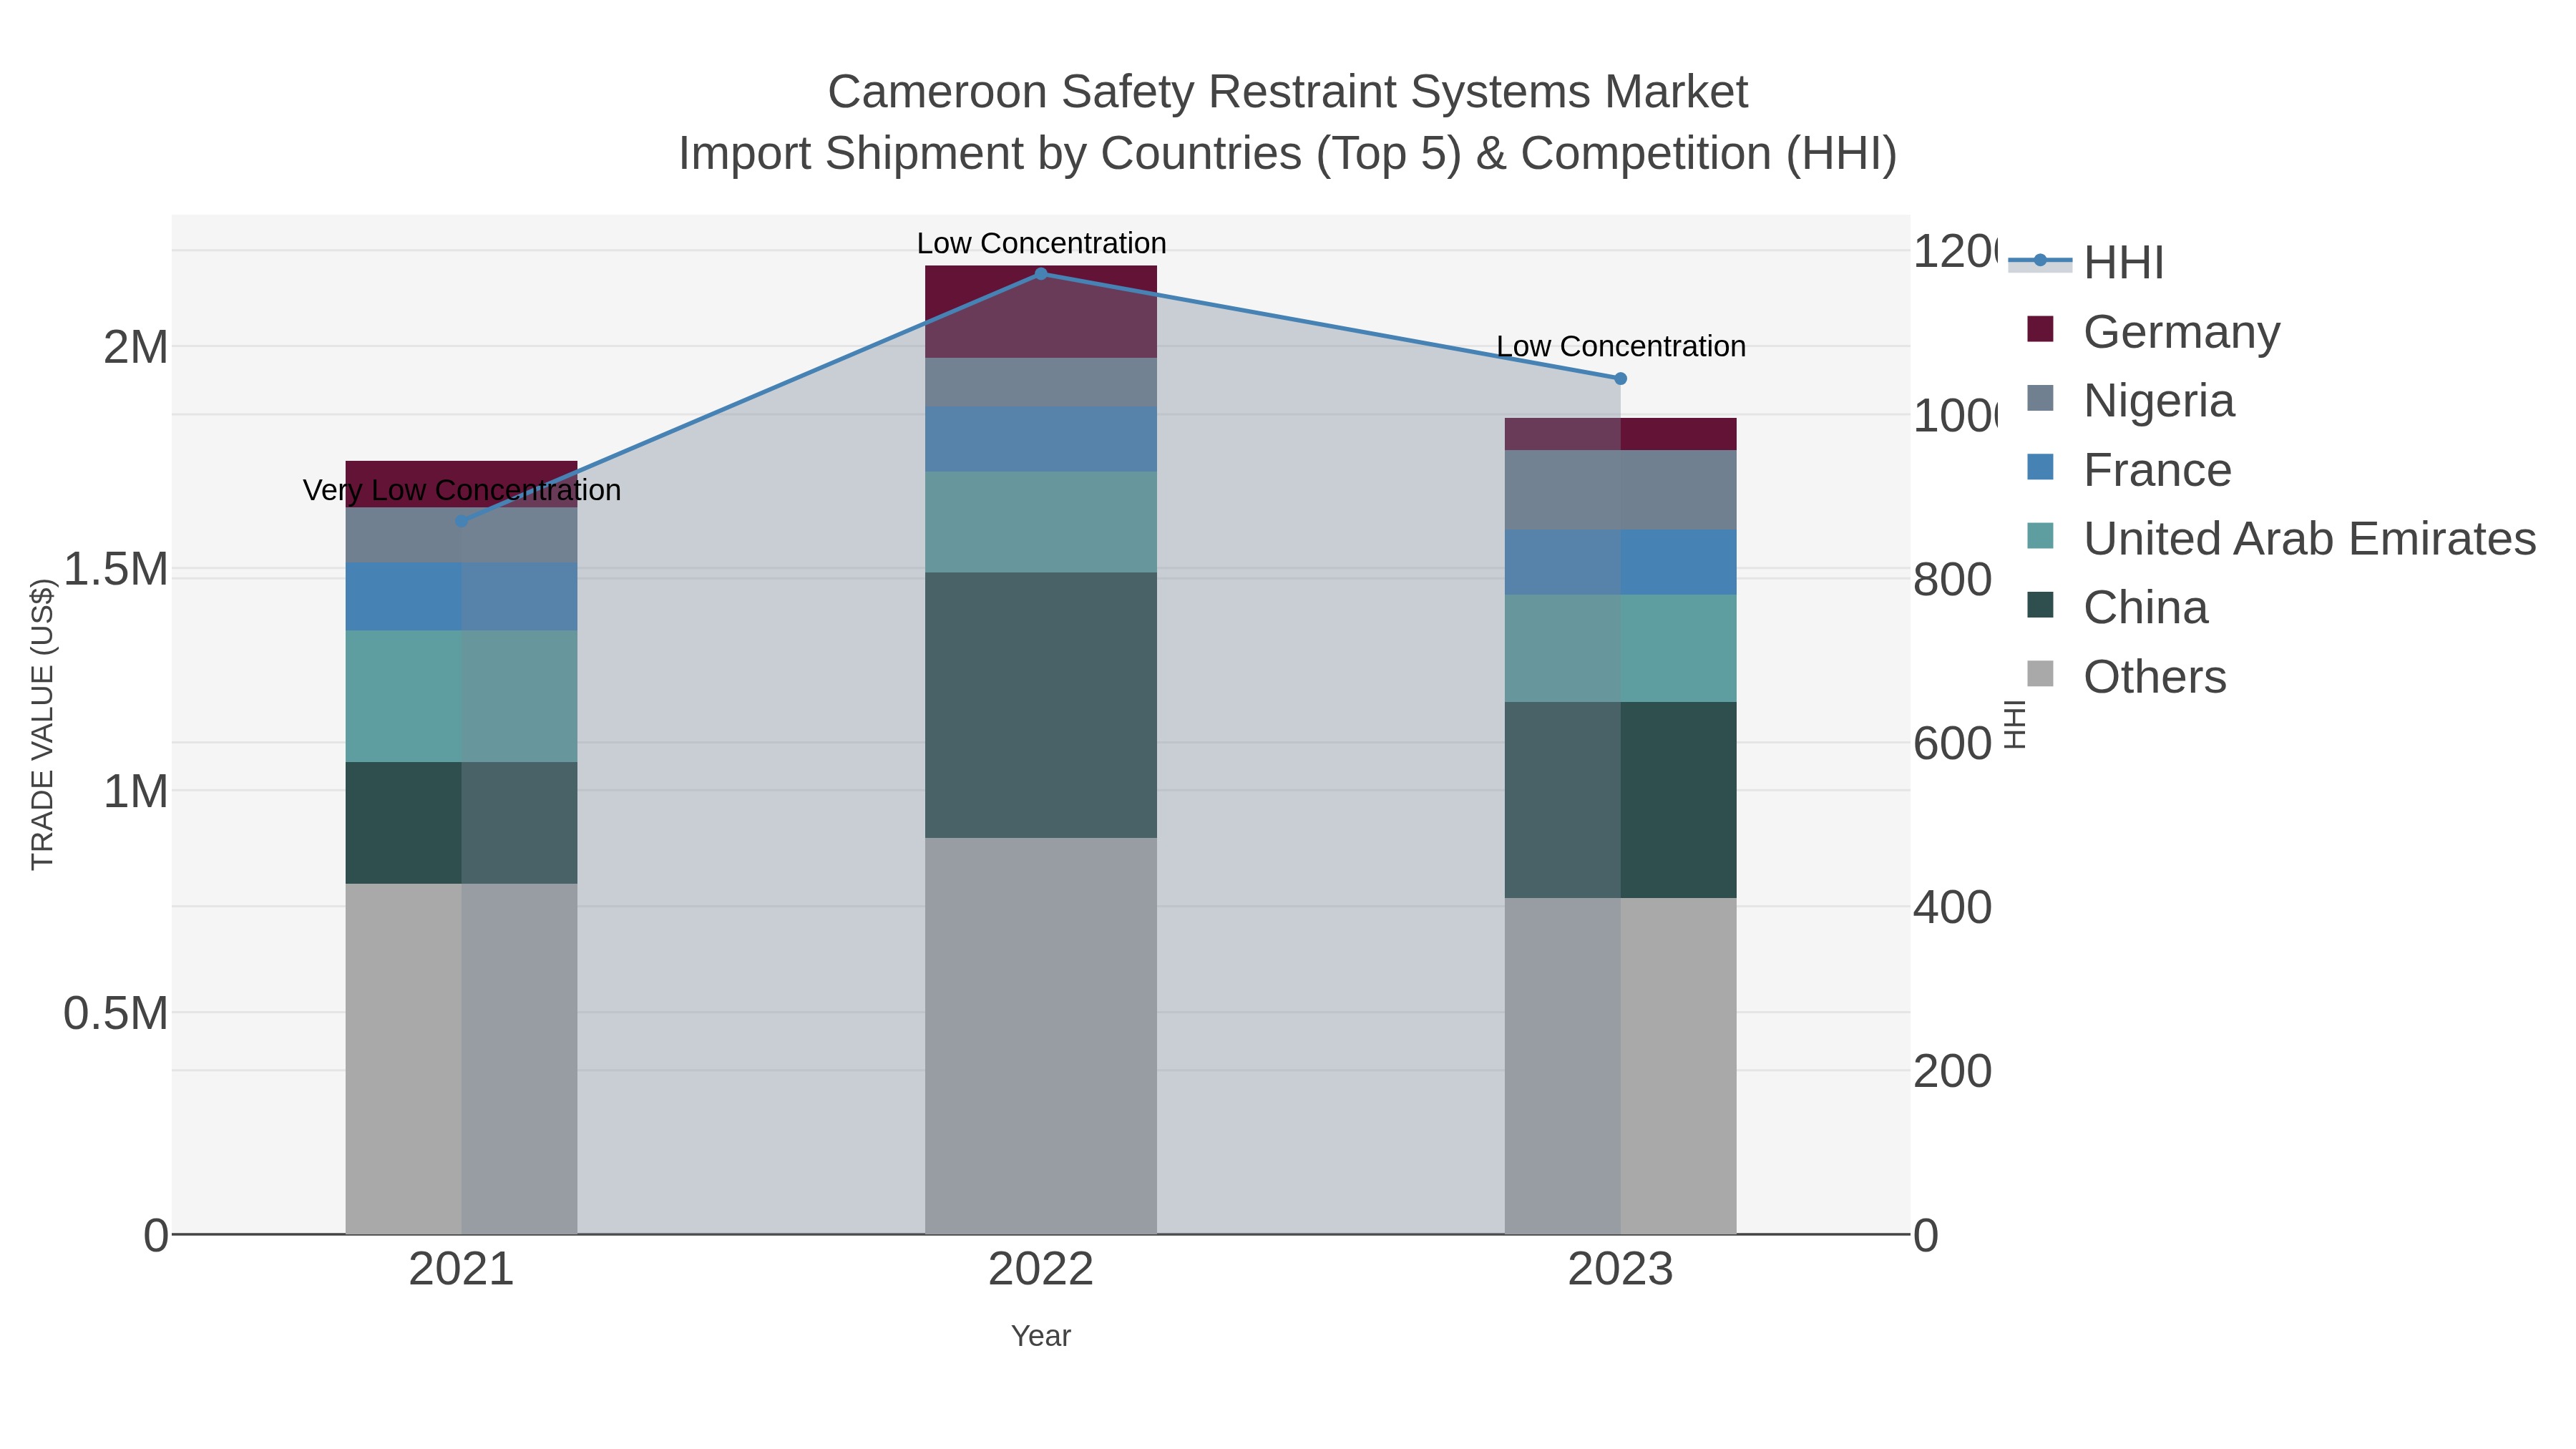Click the China dark green legend swatch
The width and height of the screenshot is (2576, 1449).
pyautogui.click(x=2040, y=605)
